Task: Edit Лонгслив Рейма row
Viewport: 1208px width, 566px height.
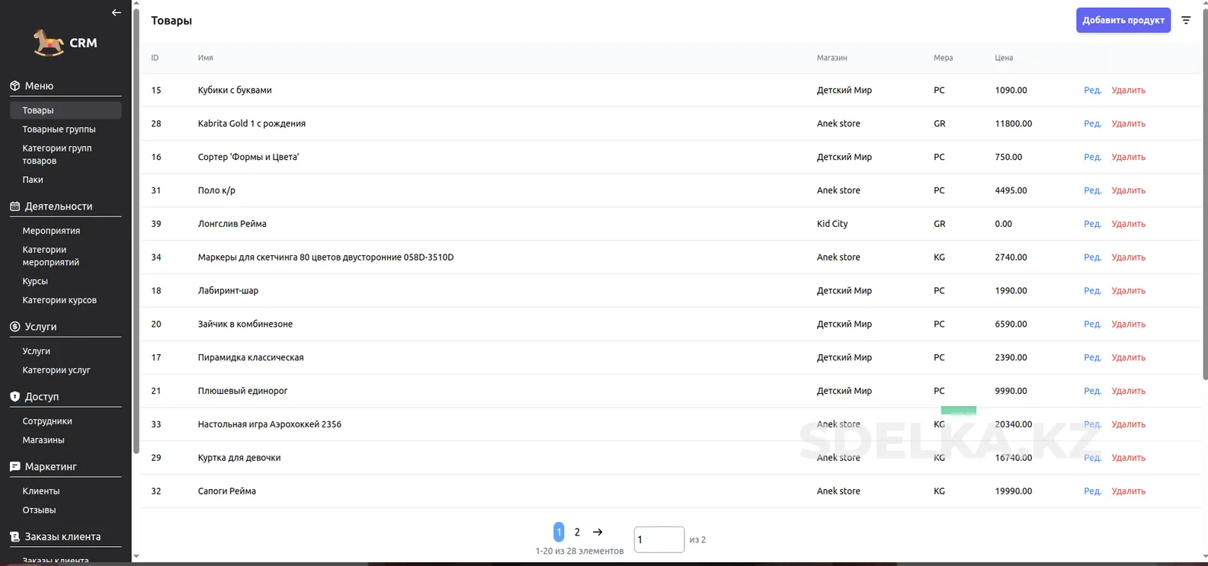Action: (1092, 224)
